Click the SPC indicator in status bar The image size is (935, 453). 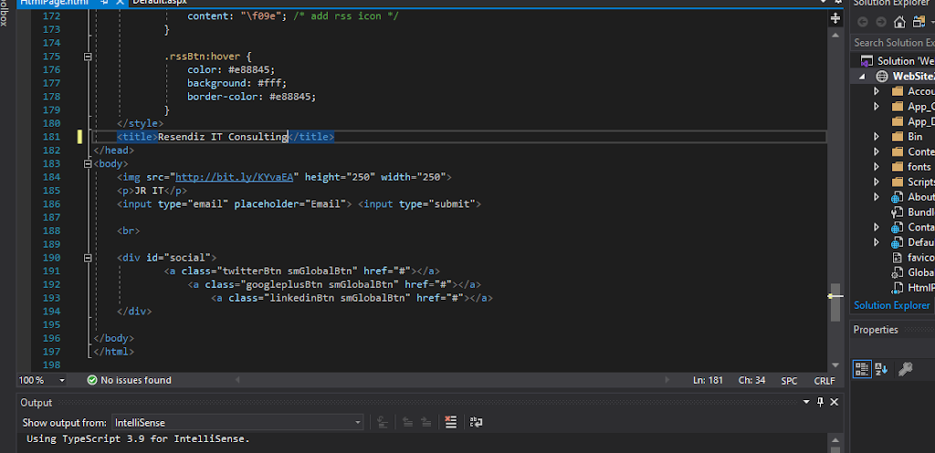click(x=789, y=380)
